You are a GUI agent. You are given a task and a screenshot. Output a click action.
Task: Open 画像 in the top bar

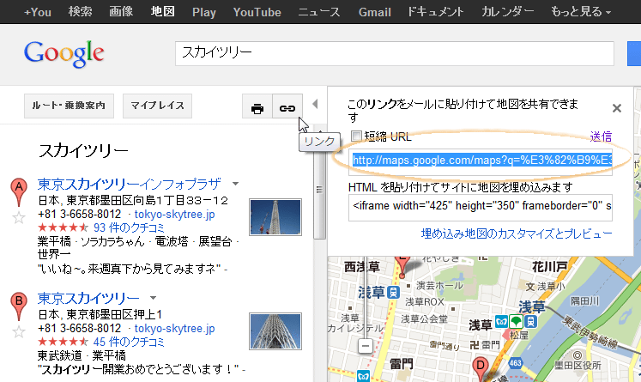[x=121, y=11]
